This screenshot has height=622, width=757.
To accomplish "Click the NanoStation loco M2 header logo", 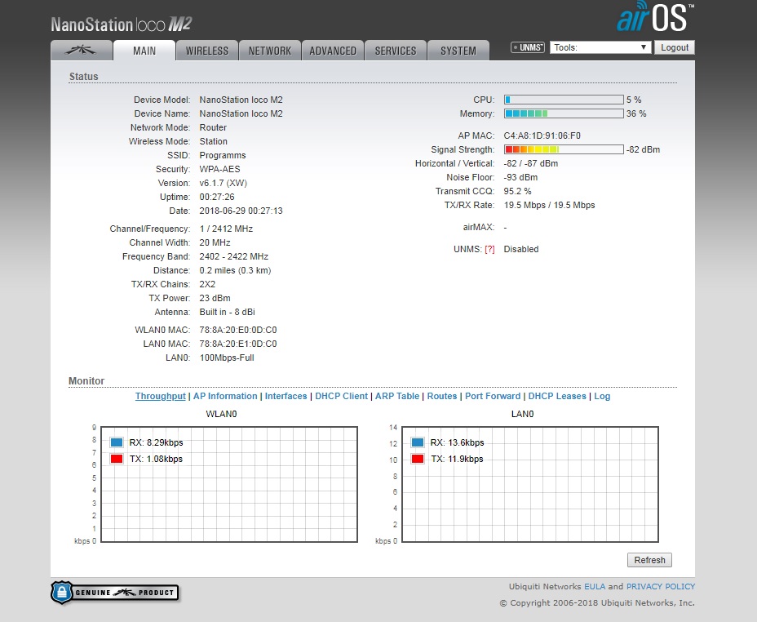I will pos(122,24).
